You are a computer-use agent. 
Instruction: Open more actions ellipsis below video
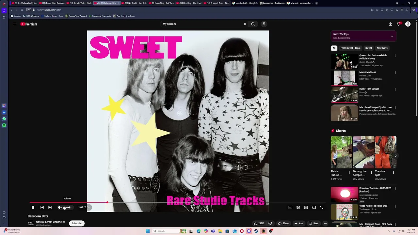(x=325, y=223)
